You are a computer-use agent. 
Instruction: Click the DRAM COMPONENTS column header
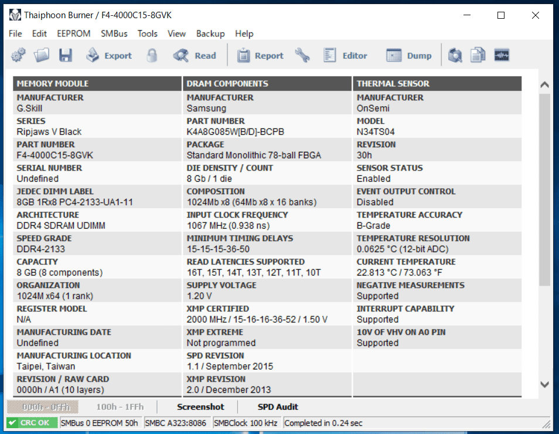[x=267, y=83]
